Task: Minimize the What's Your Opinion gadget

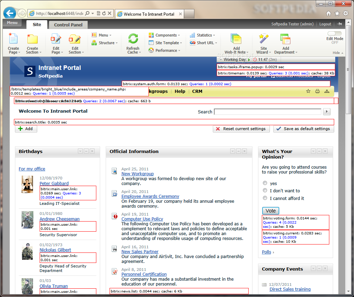Action: click(x=319, y=151)
